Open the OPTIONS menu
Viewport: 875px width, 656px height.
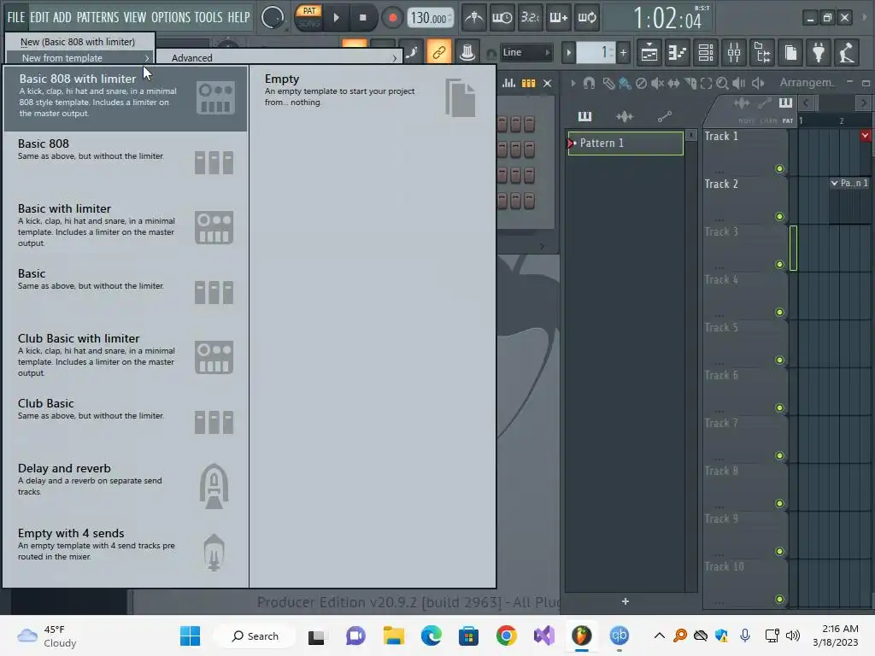tap(171, 17)
